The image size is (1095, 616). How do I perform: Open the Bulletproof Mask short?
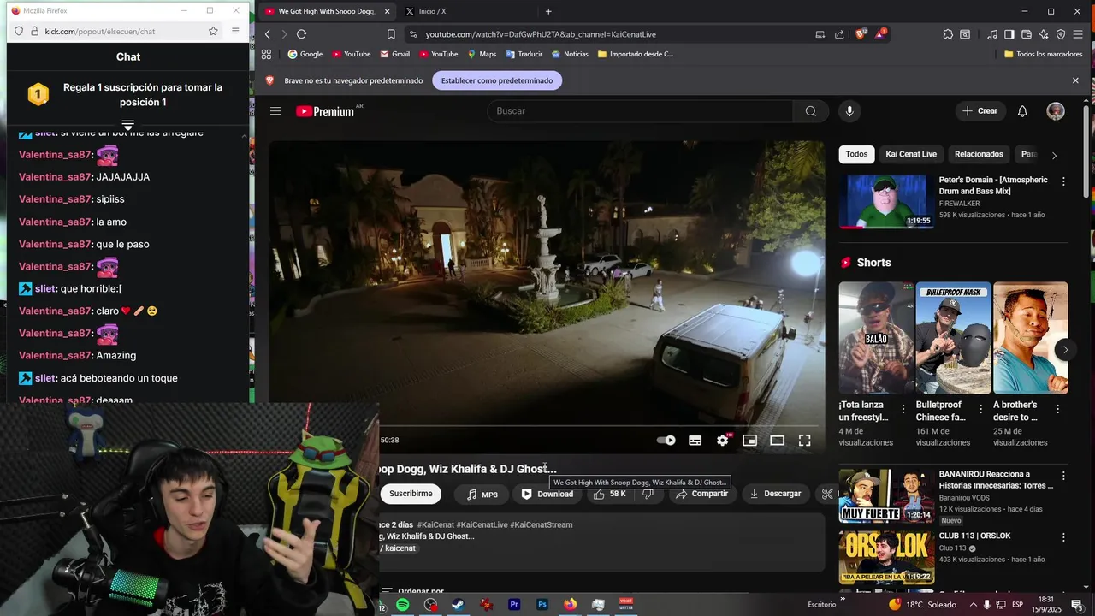click(x=953, y=338)
